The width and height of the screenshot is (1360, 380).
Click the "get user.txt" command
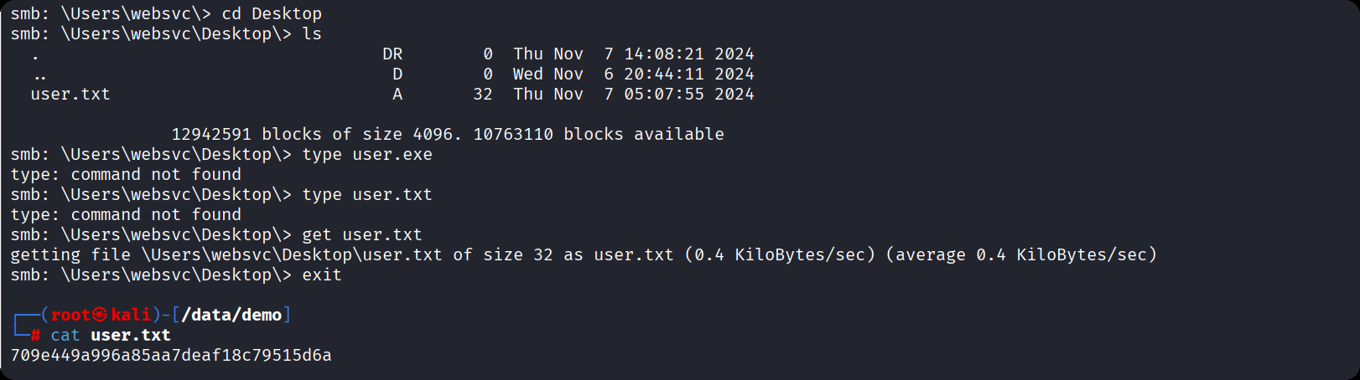[362, 234]
